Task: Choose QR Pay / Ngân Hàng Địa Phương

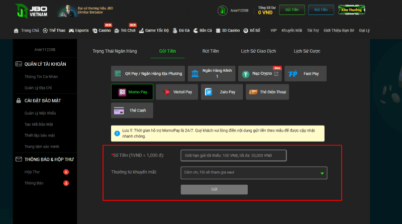Action: (x=148, y=73)
